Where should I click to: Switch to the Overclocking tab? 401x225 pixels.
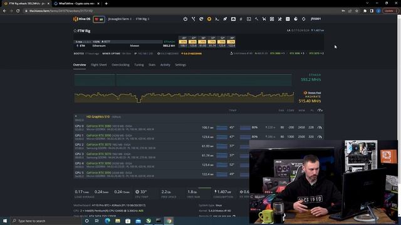pos(120,65)
